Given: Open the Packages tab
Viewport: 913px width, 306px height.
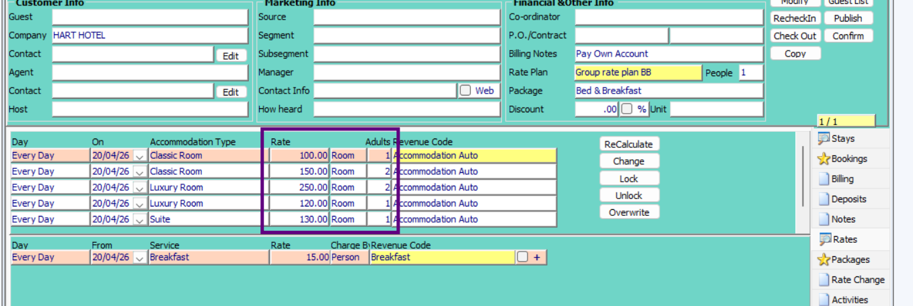Looking at the screenshot, I should (x=850, y=260).
